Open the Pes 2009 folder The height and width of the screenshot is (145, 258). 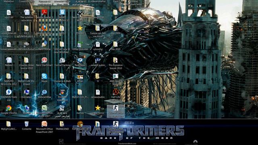click(x=115, y=29)
